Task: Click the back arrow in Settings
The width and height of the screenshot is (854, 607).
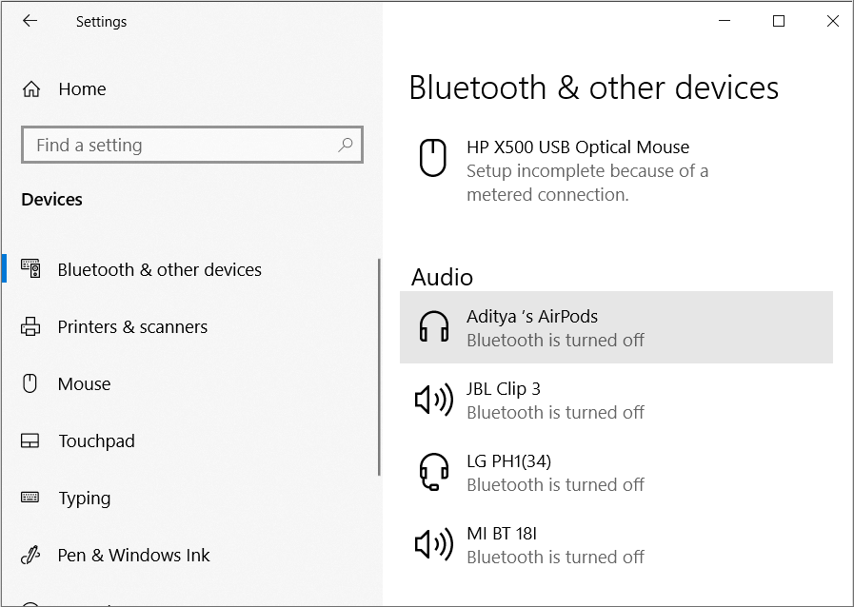Action: 30,21
